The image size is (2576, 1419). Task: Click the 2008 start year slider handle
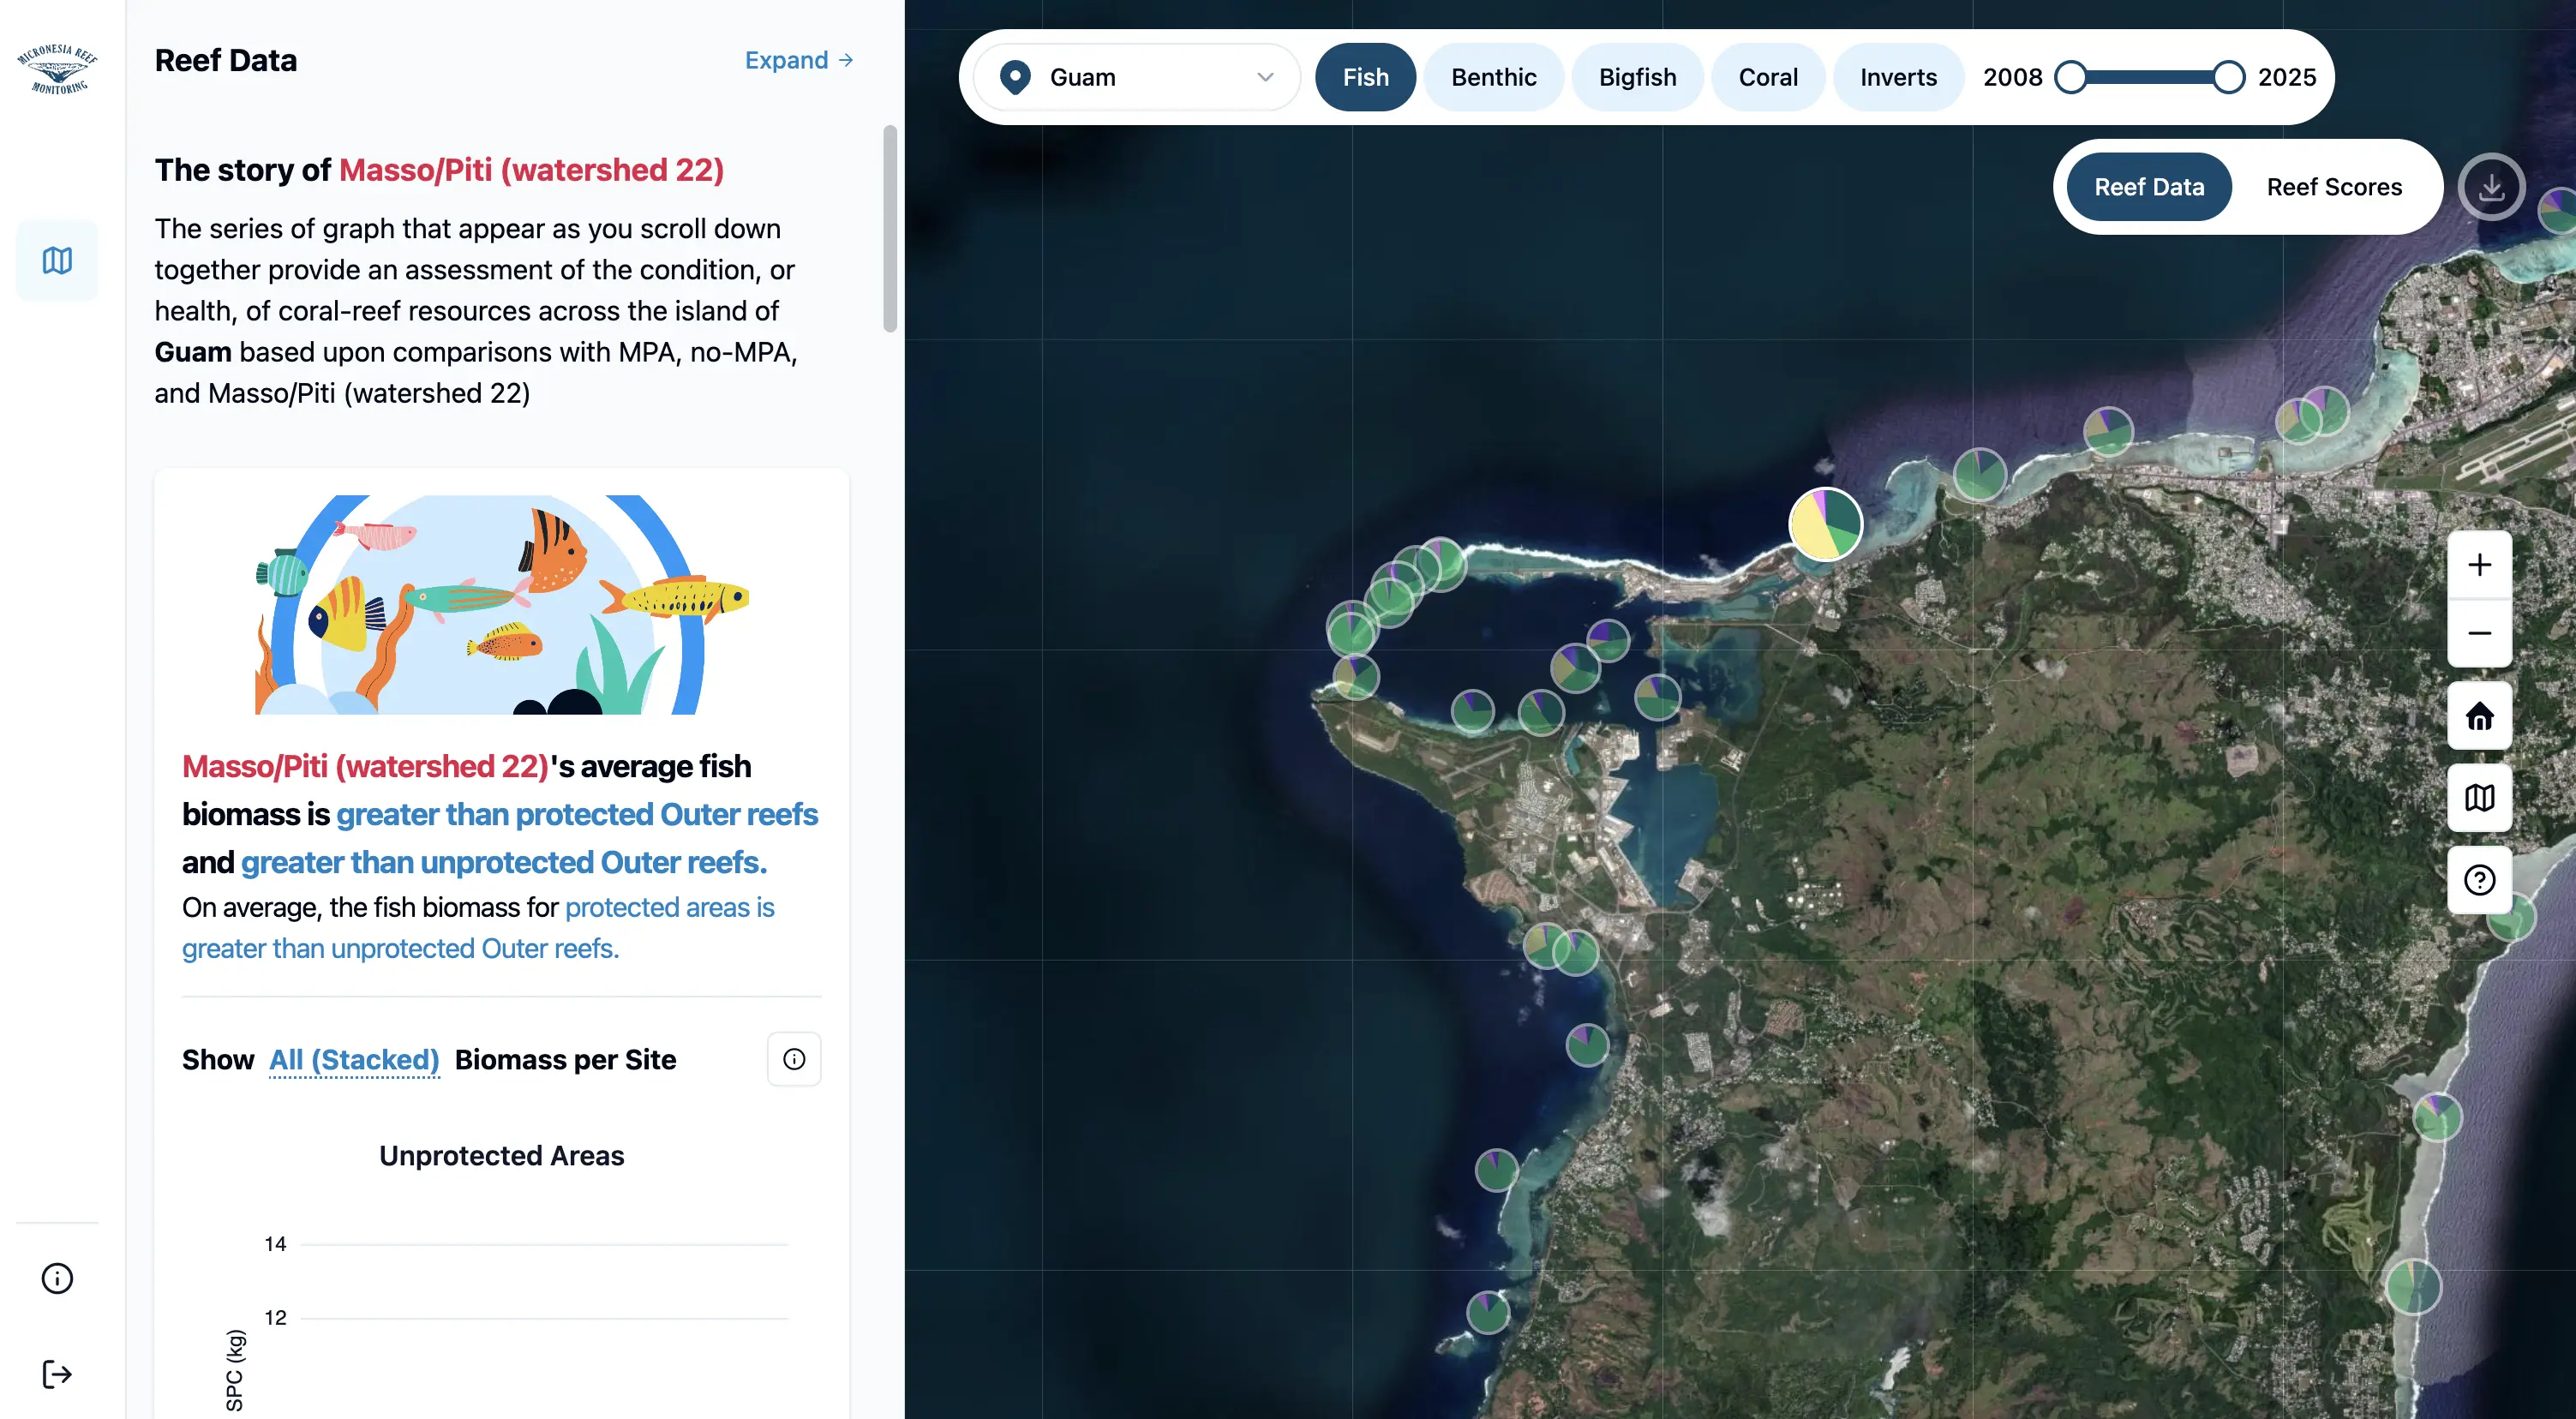click(2070, 77)
